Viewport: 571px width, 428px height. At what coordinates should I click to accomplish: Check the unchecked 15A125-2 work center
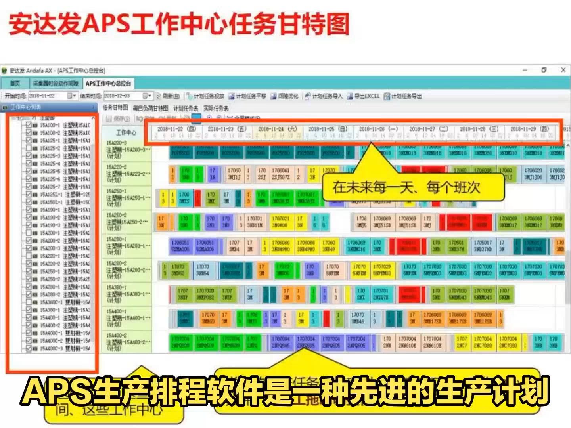click(29, 148)
